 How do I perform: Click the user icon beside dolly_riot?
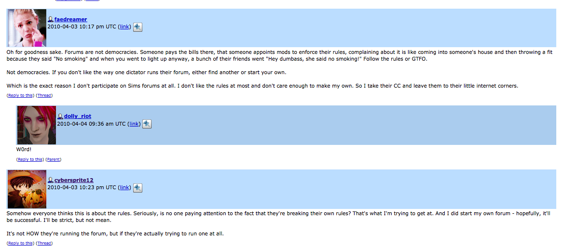click(60, 116)
